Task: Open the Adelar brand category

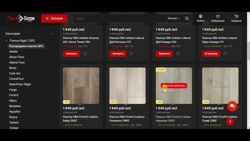Action: click(13, 51)
